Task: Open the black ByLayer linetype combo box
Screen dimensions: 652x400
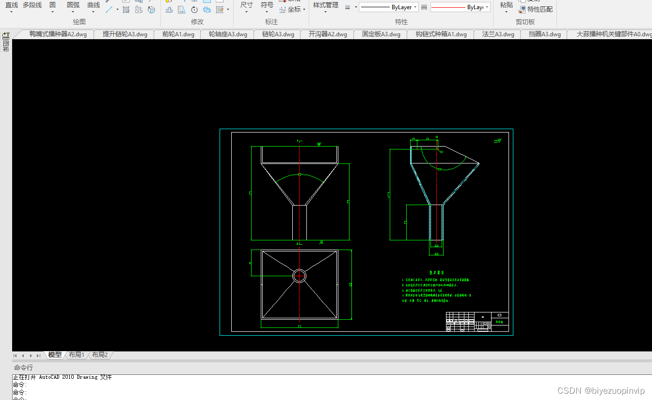Action: (388, 7)
